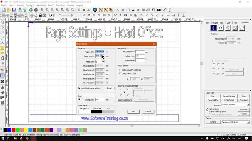
Task: Toggle the Path optimize checkbox
Action: click(207, 109)
